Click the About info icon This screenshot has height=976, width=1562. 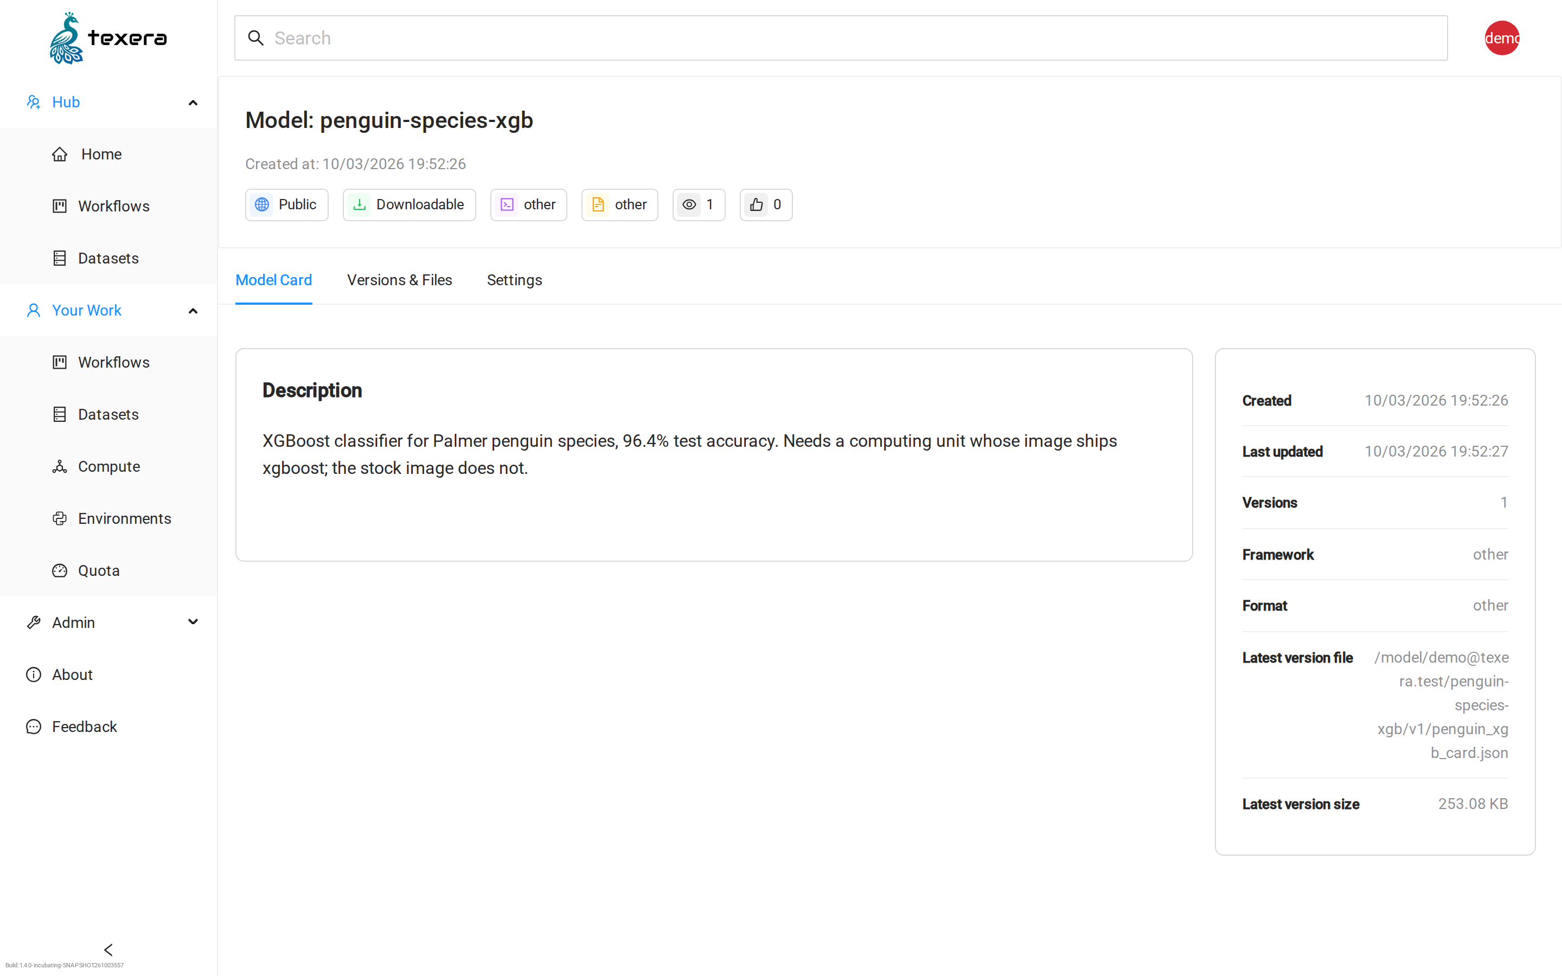pyautogui.click(x=34, y=675)
